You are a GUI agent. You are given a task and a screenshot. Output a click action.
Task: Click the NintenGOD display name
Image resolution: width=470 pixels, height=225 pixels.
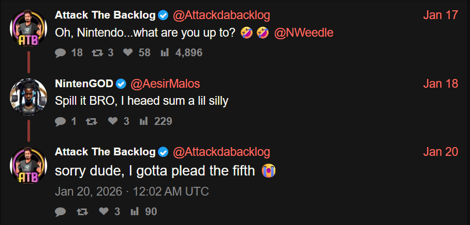(x=84, y=84)
